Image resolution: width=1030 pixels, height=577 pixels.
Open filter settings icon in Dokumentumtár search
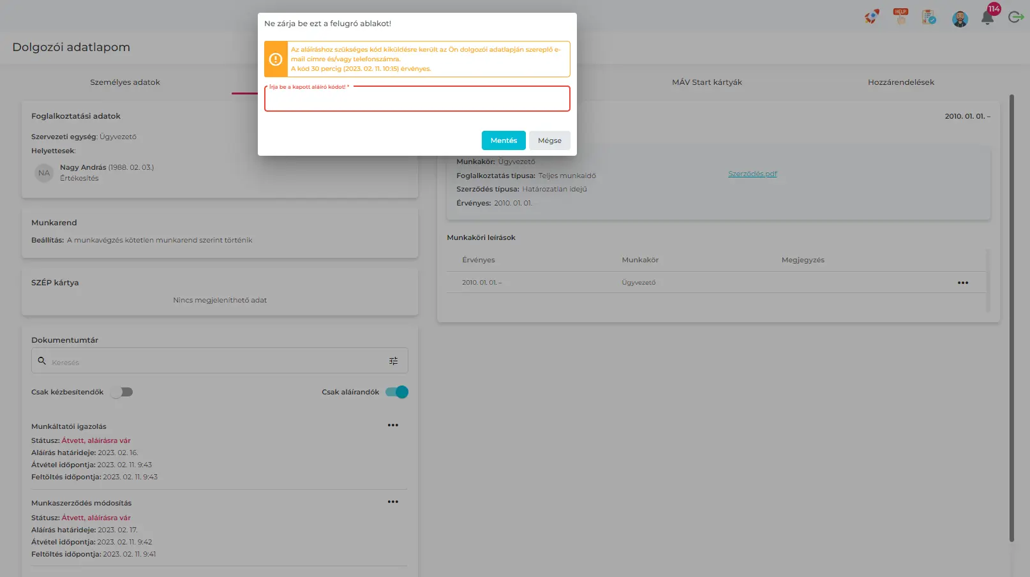point(393,361)
